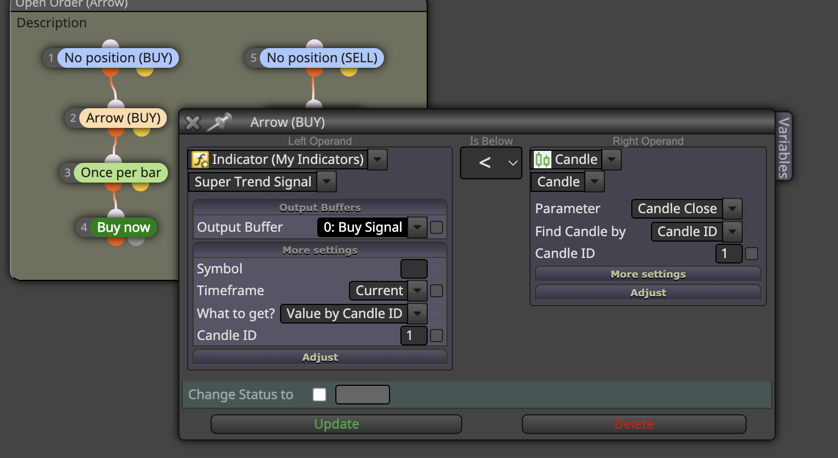Open the Timeframe Current dropdown
The image size is (838, 458).
pyautogui.click(x=417, y=291)
